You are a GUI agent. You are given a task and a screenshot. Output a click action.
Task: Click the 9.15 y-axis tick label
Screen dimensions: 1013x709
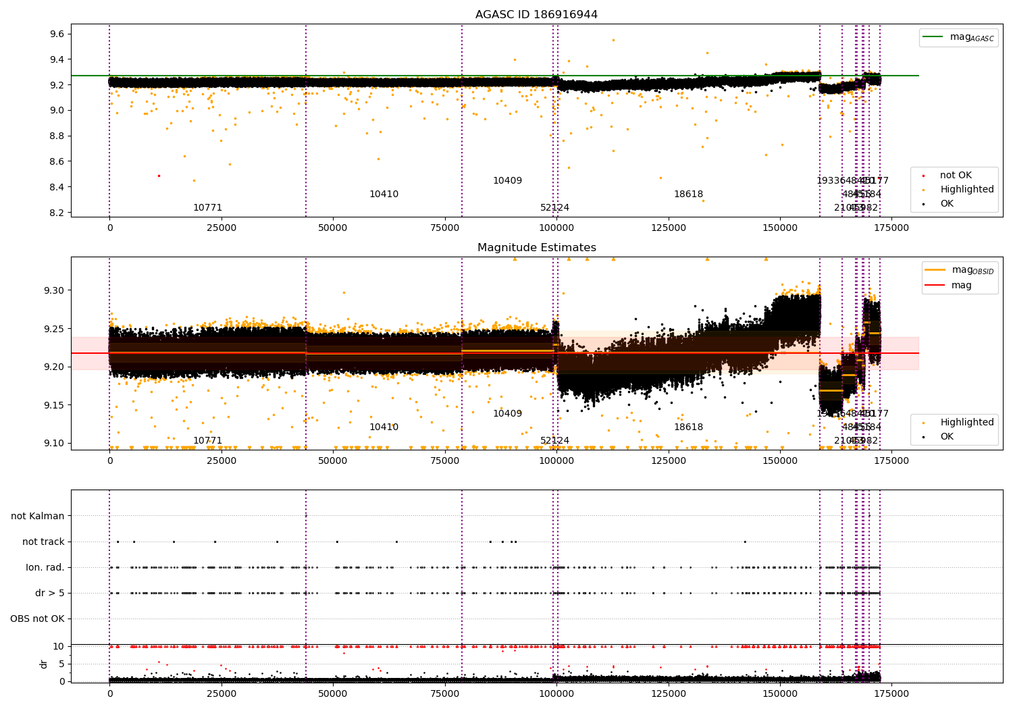pos(55,405)
